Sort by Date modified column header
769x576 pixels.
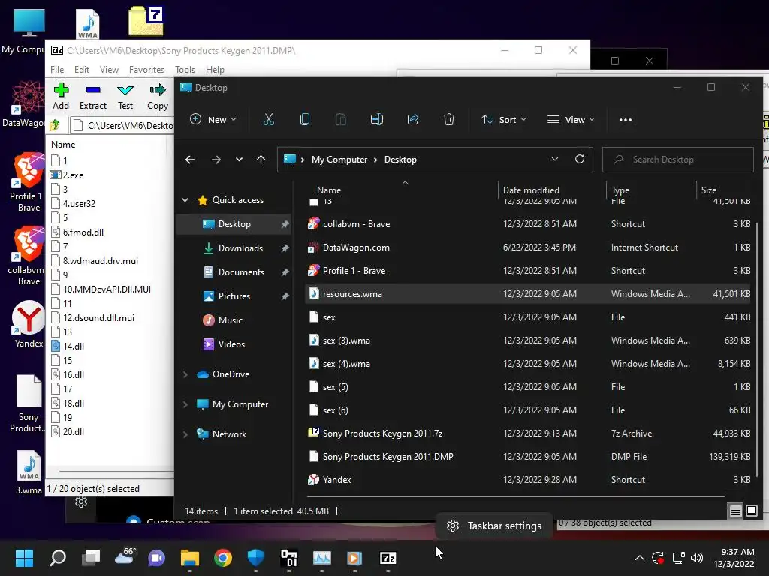pyautogui.click(x=552, y=190)
